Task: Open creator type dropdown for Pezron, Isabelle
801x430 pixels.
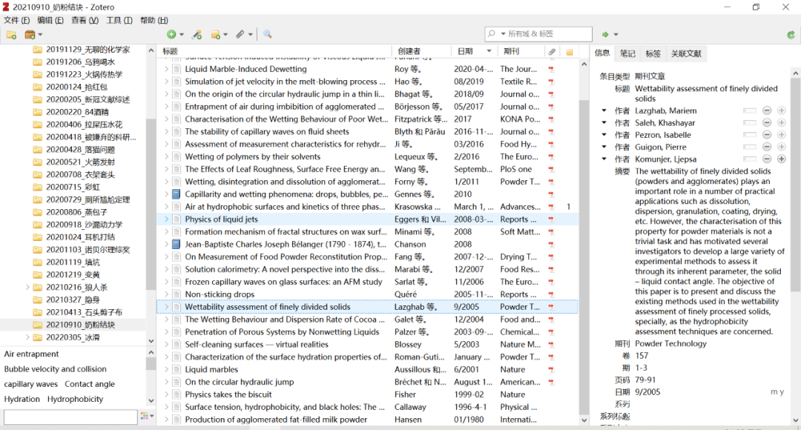Action: pos(604,135)
